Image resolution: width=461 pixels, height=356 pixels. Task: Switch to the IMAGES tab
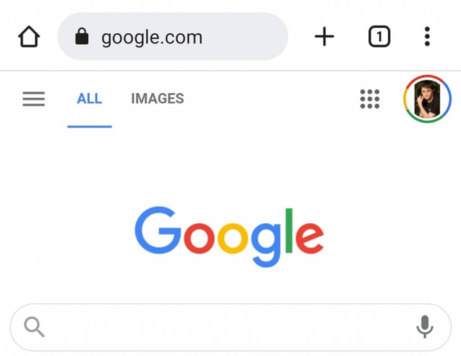157,99
